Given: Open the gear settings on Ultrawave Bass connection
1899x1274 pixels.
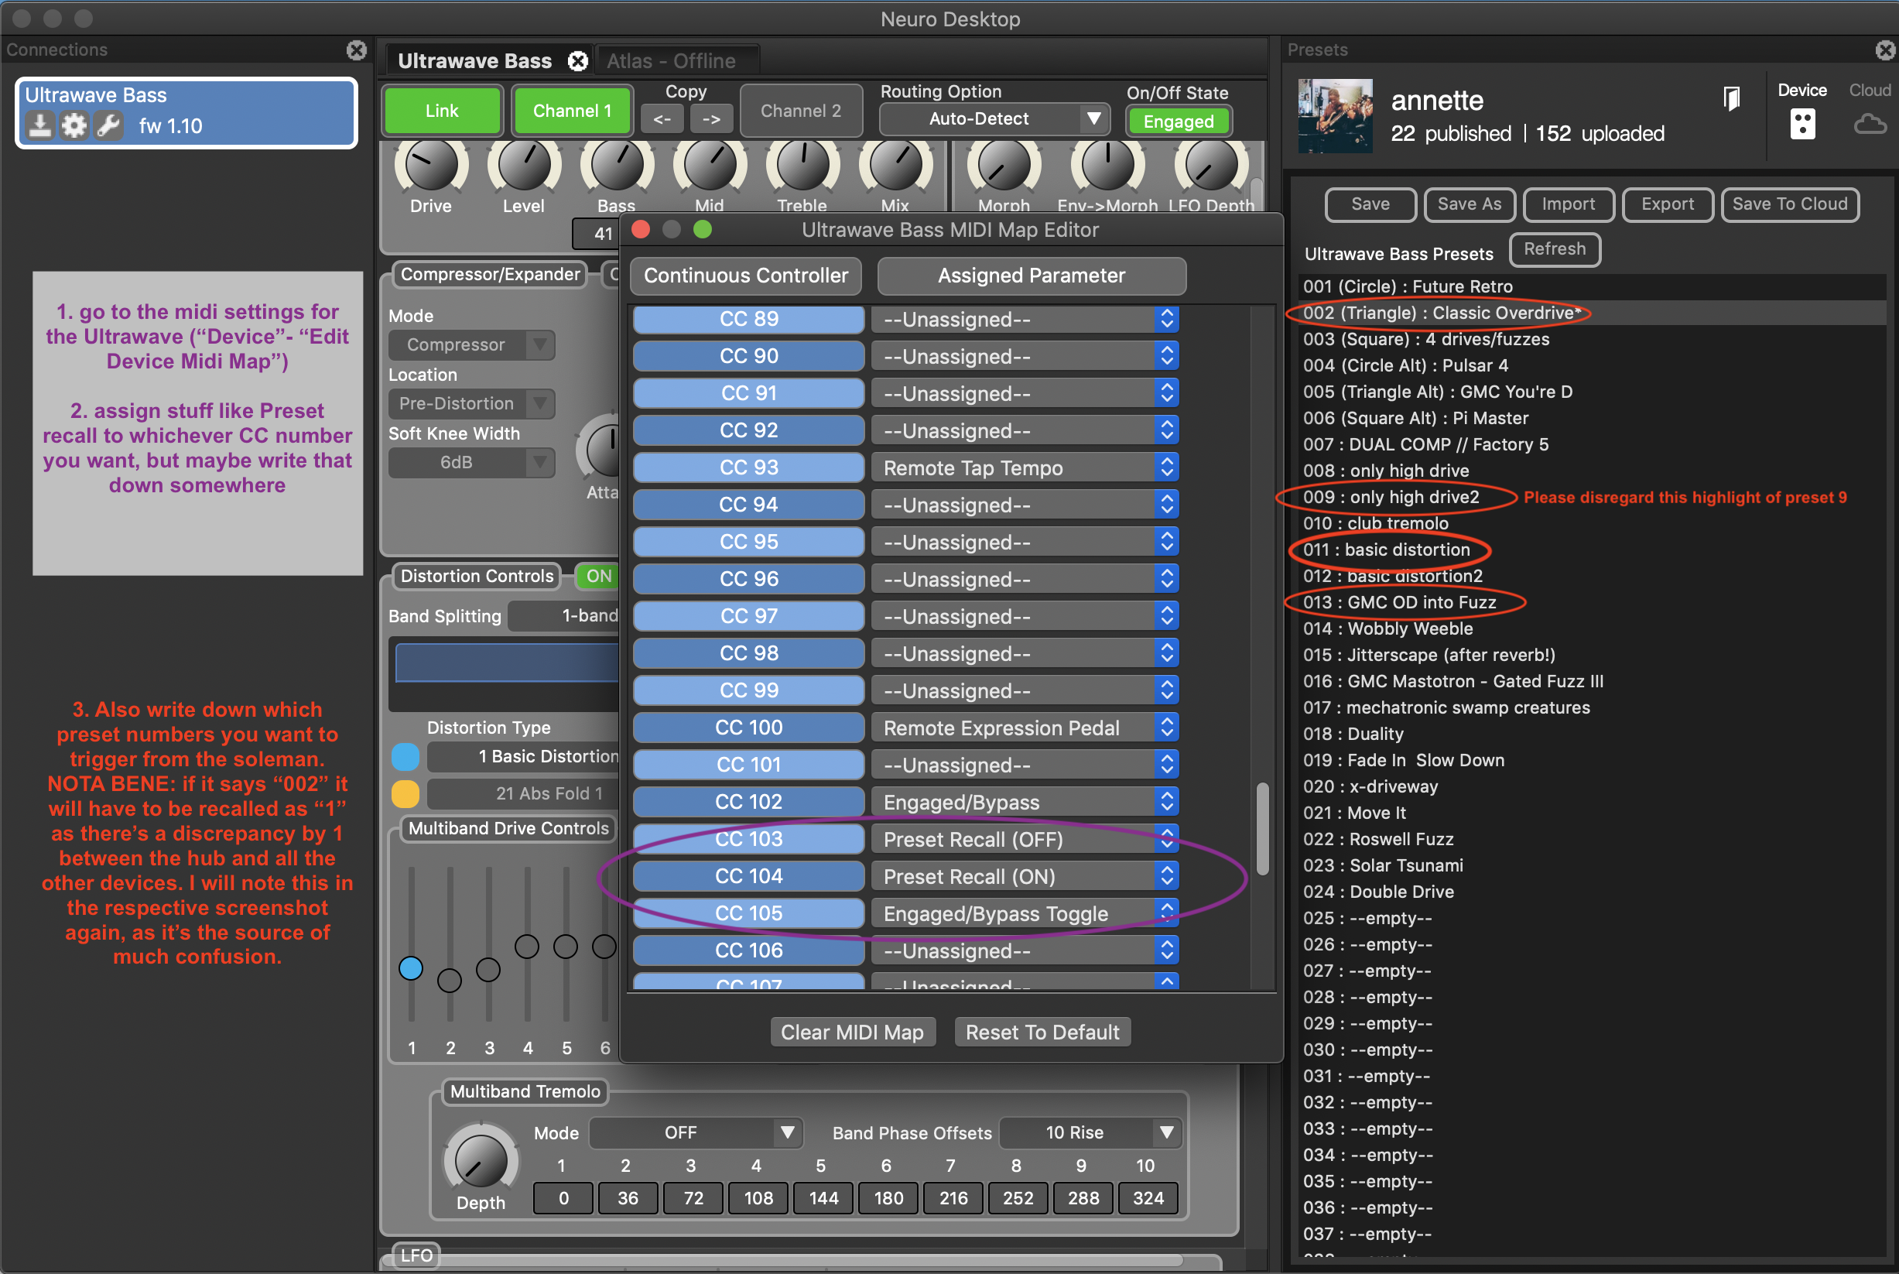Looking at the screenshot, I should click(x=74, y=125).
